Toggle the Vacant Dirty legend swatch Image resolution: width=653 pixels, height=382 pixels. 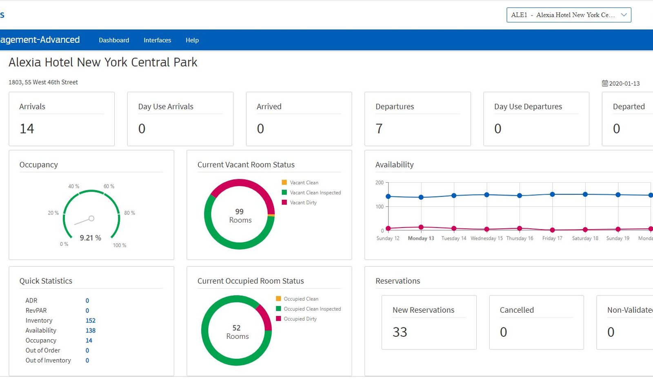tap(284, 202)
